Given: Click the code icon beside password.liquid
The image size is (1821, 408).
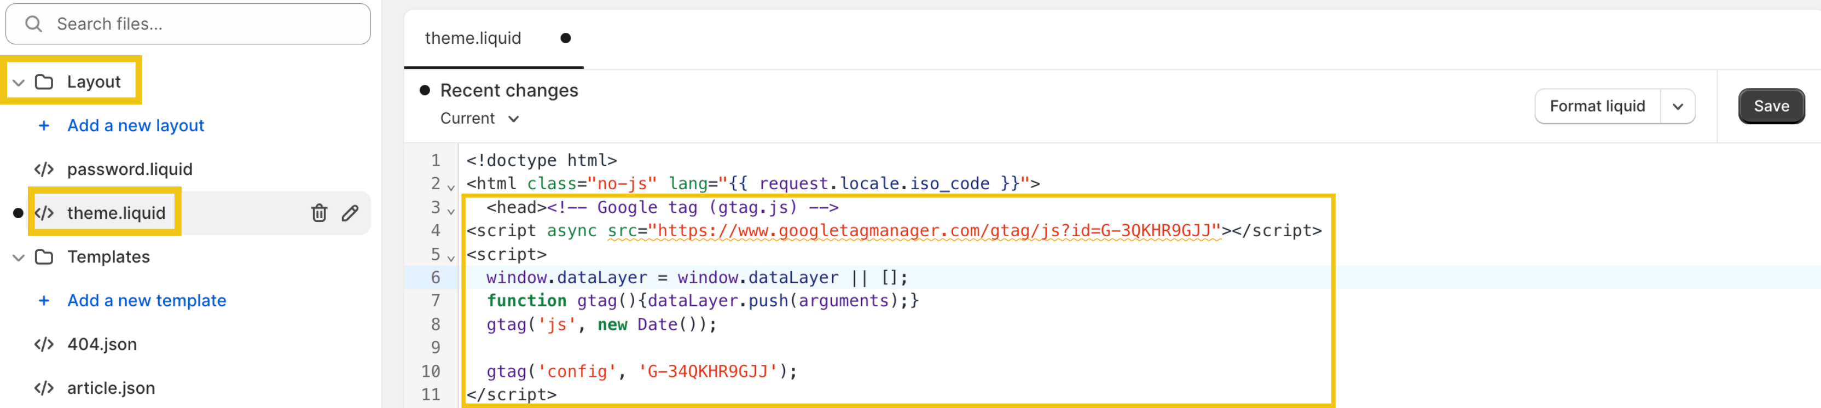Looking at the screenshot, I should click(x=44, y=170).
